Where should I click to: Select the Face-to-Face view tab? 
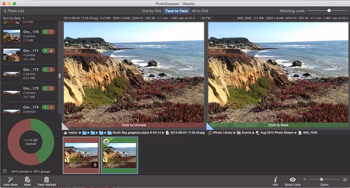coord(177,11)
